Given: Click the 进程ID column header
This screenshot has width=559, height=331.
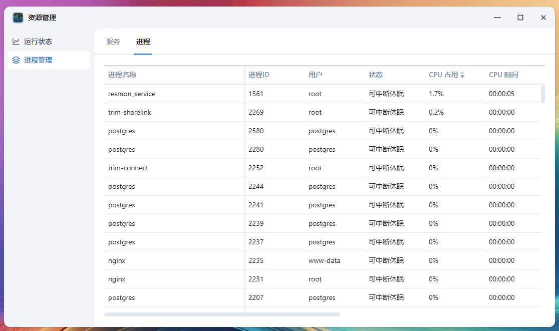Looking at the screenshot, I should 259,75.
